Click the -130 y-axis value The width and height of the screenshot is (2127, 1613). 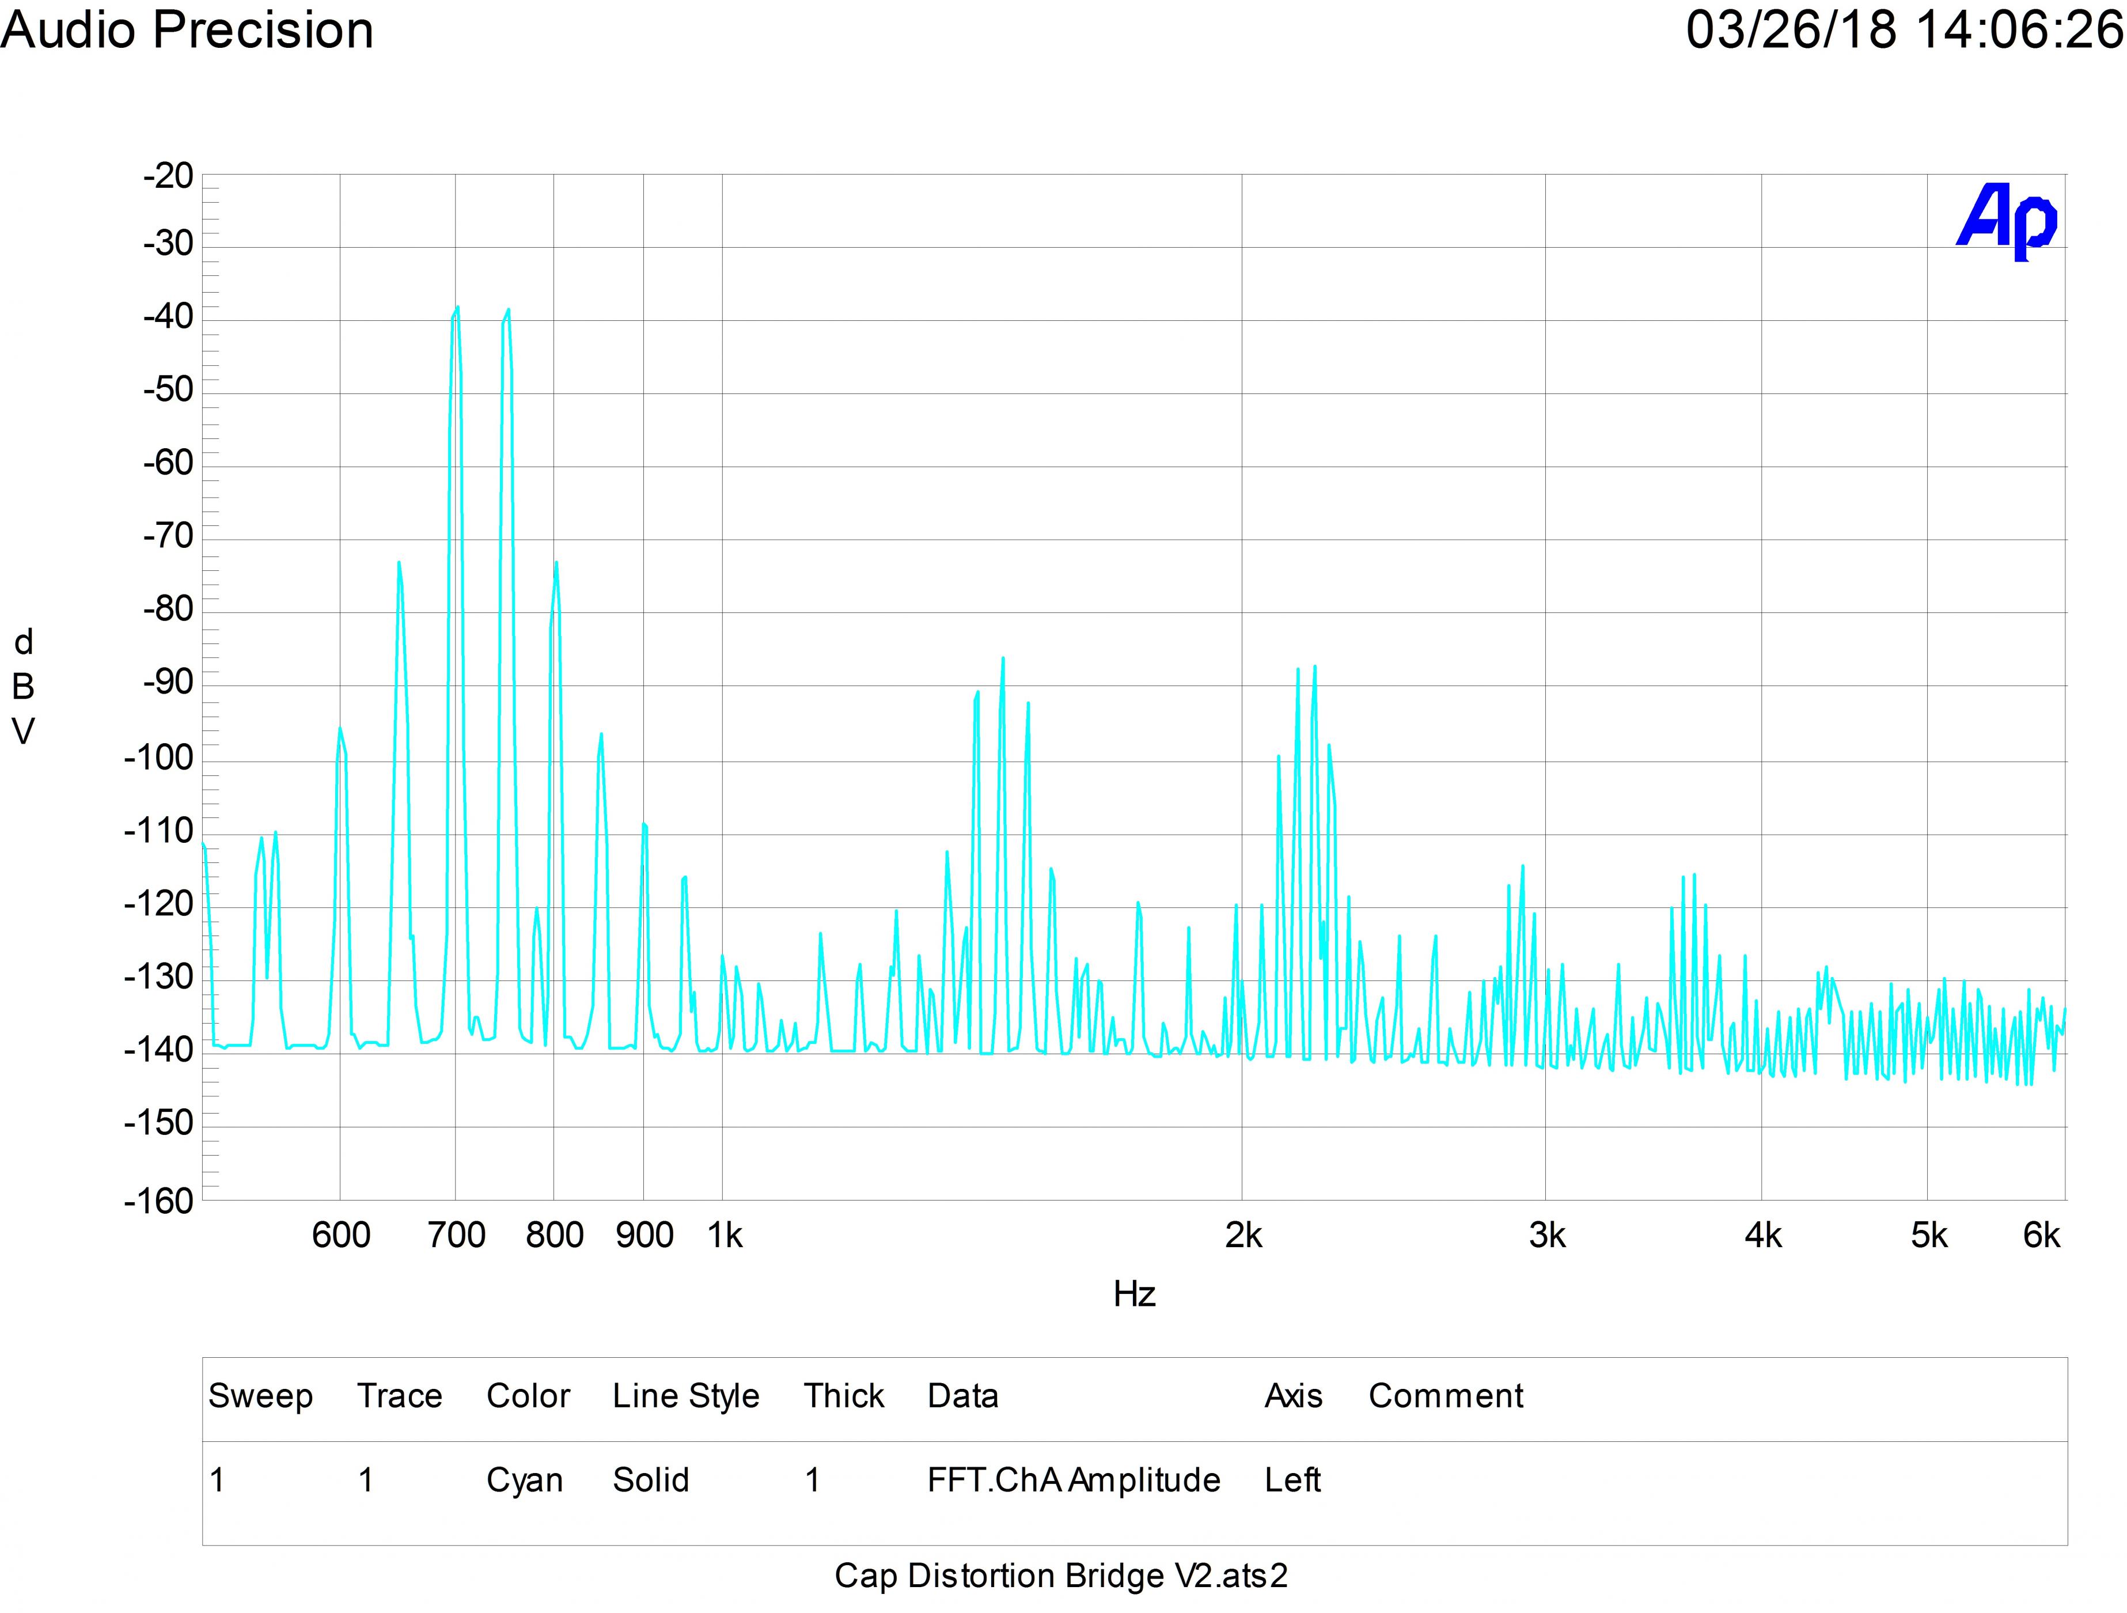click(x=158, y=977)
